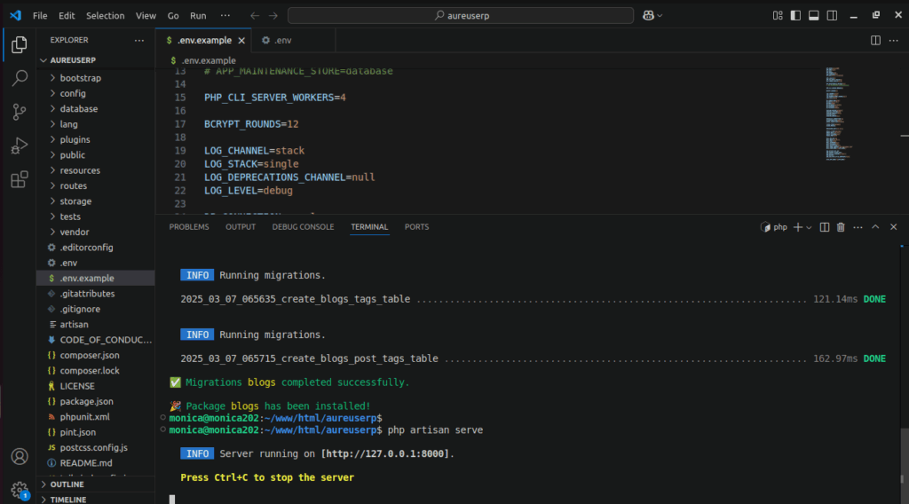Open the artisan file
The width and height of the screenshot is (909, 504).
pos(96,325)
